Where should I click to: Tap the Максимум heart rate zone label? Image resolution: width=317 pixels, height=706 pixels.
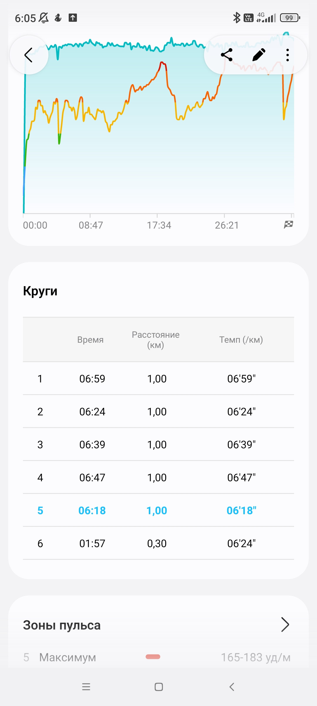click(68, 657)
